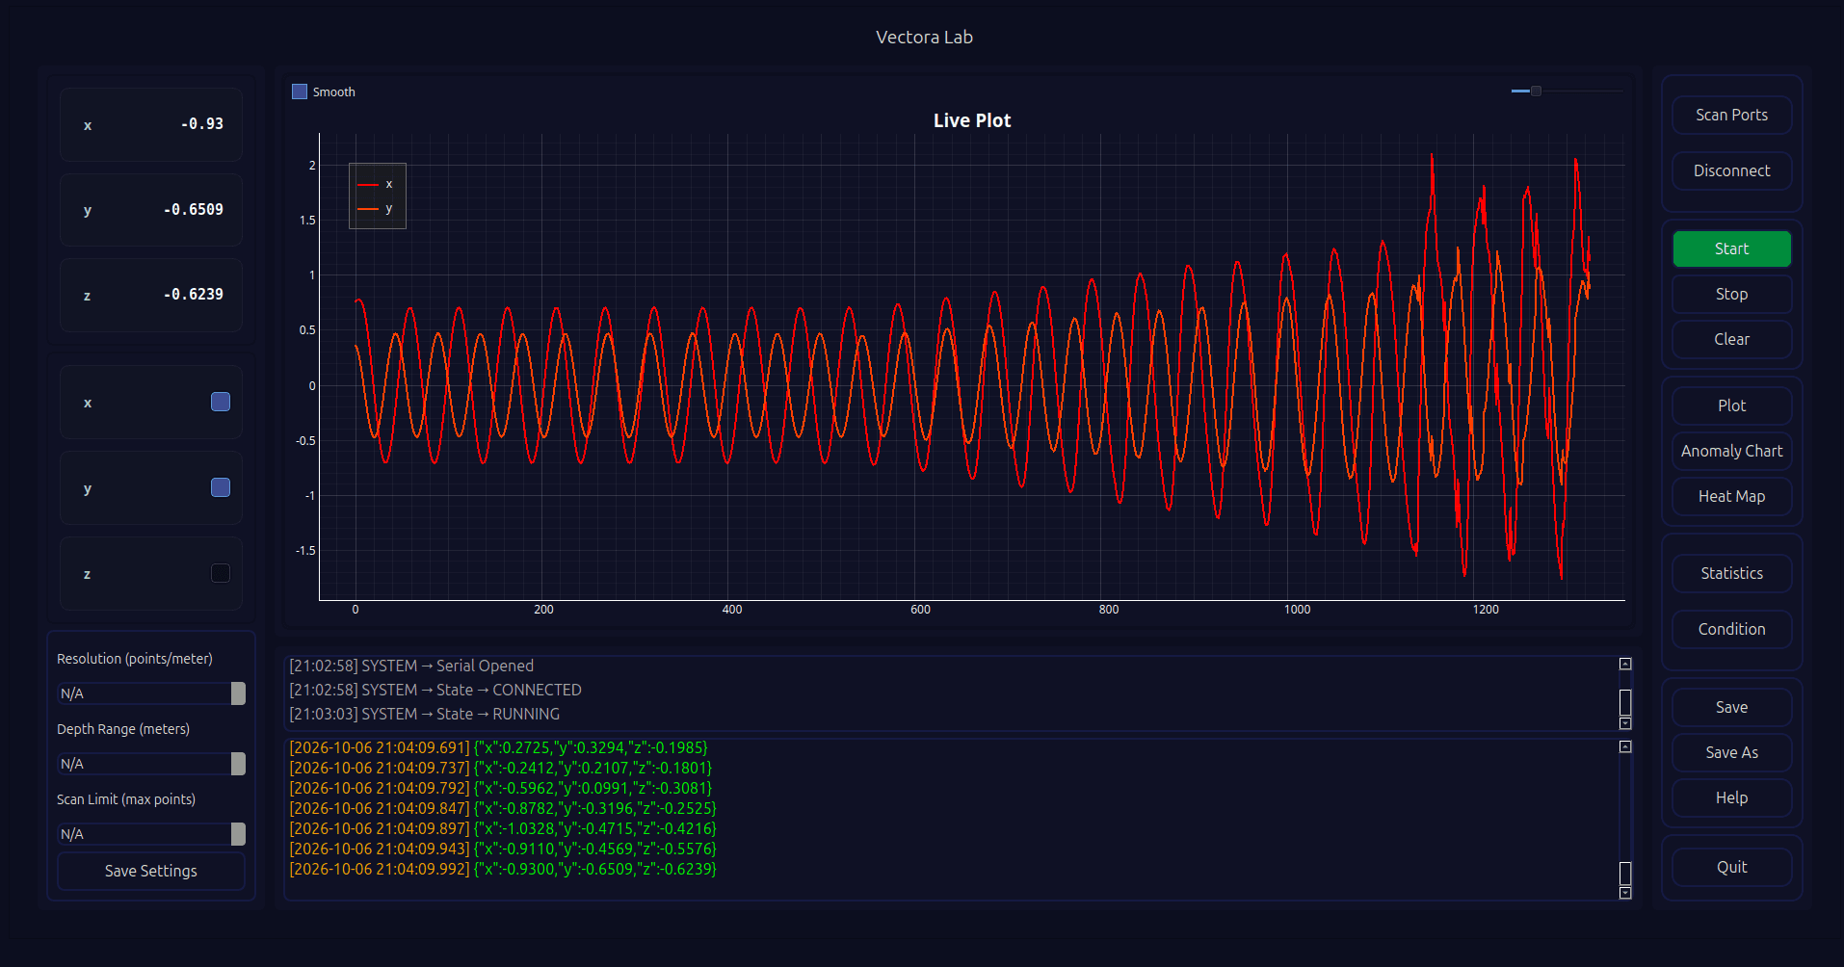Click the x value readout -0.93
Image resolution: width=1844 pixels, height=967 pixels.
[202, 124]
